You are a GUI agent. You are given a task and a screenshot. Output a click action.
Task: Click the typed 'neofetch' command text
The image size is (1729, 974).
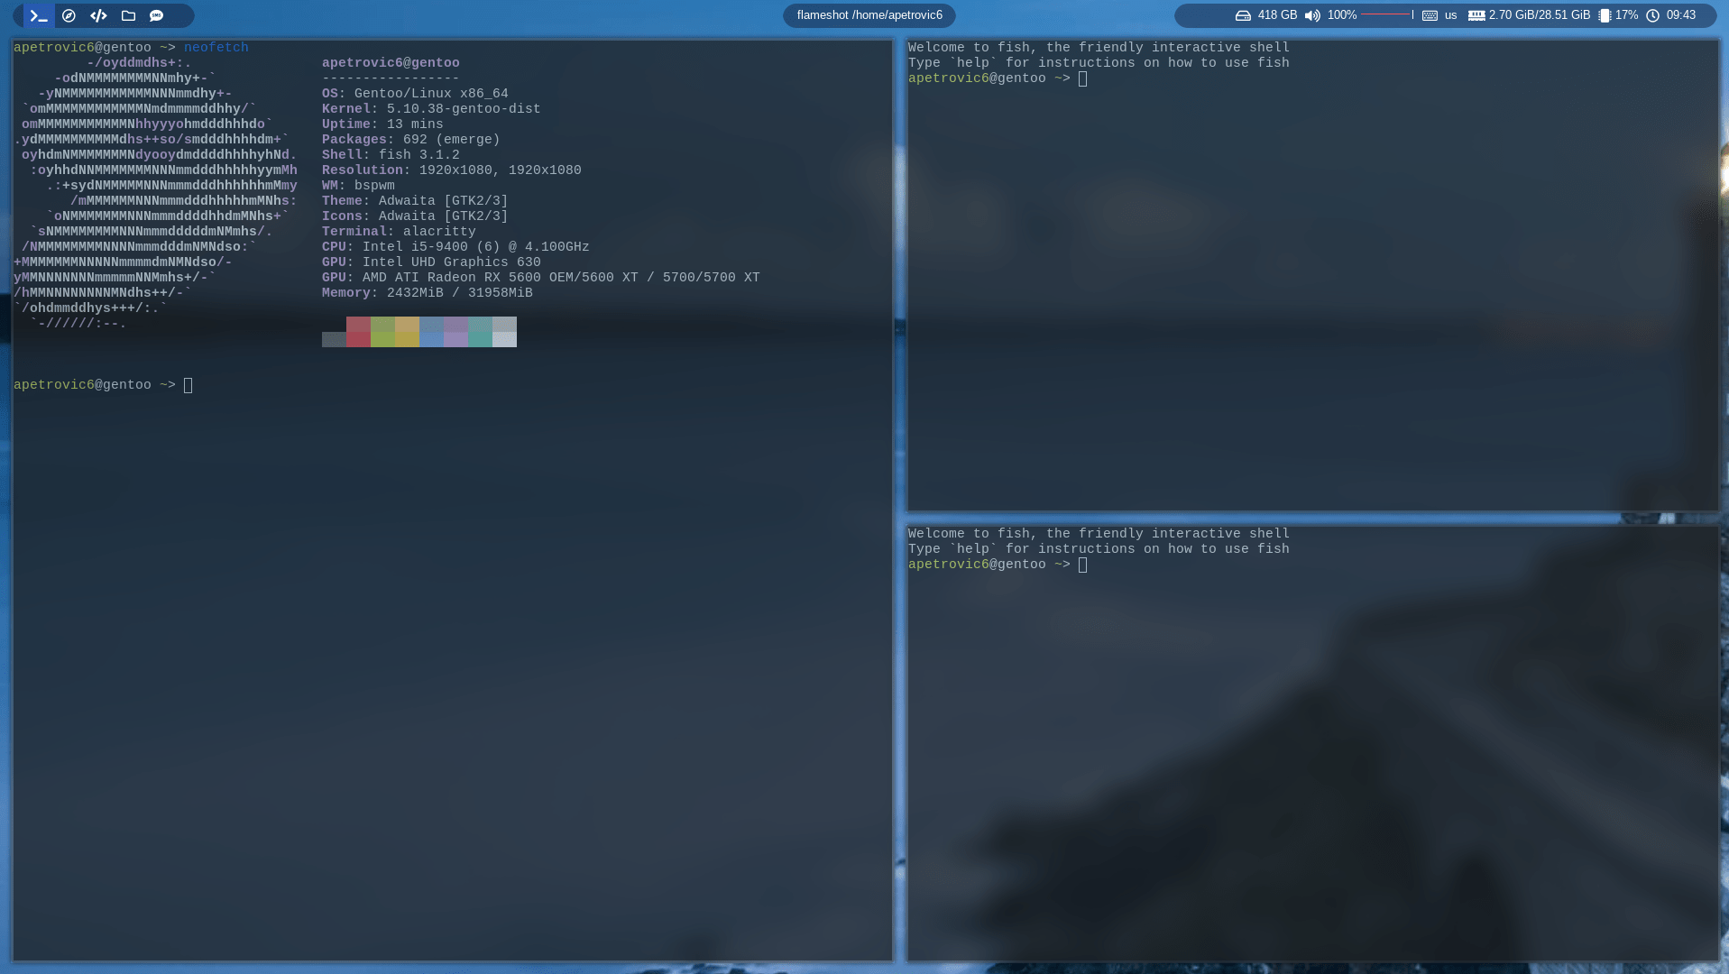pyautogui.click(x=216, y=48)
